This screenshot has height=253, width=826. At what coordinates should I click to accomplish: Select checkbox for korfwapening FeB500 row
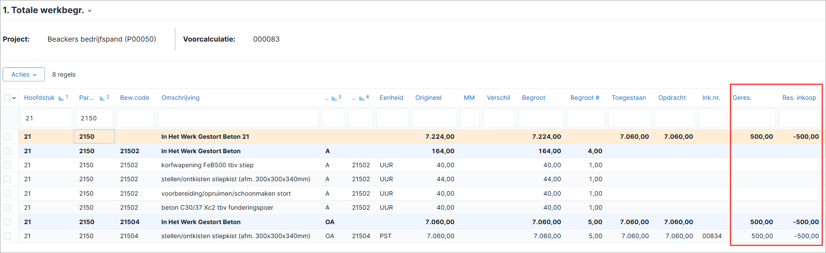click(x=7, y=165)
